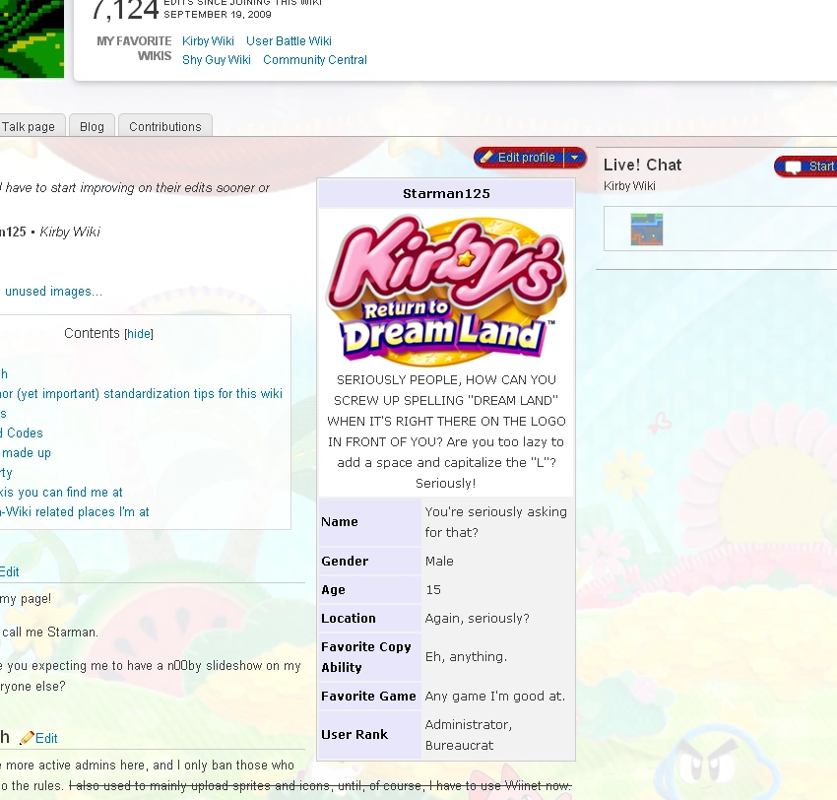Open the User Battle Wiki link

tap(289, 41)
